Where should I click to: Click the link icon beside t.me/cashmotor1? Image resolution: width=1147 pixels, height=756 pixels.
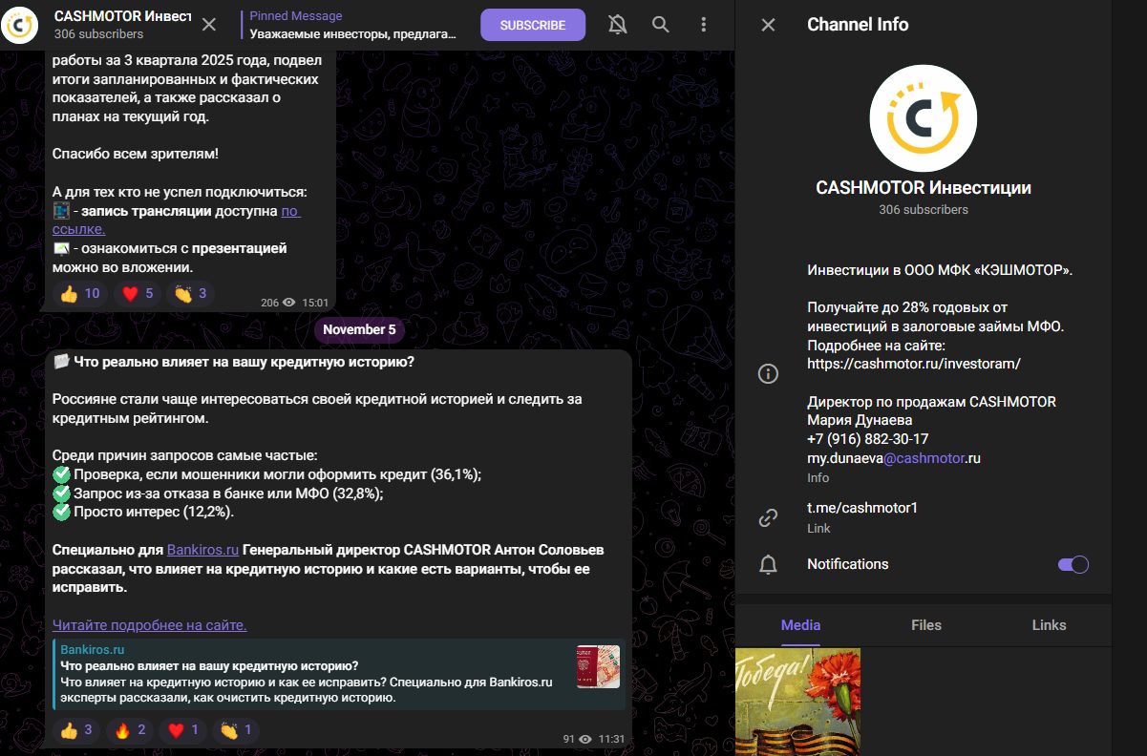click(x=768, y=517)
